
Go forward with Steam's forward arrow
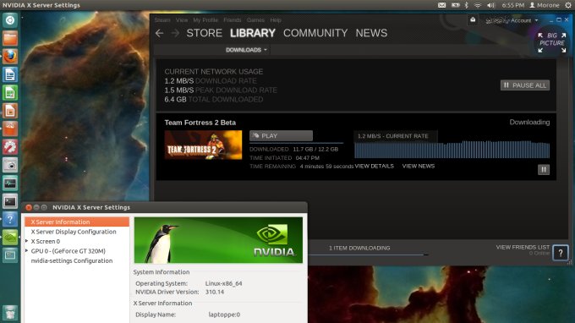175,33
